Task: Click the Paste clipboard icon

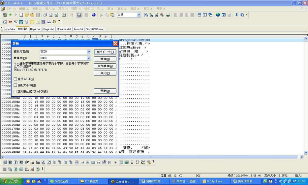Action: point(112,15)
